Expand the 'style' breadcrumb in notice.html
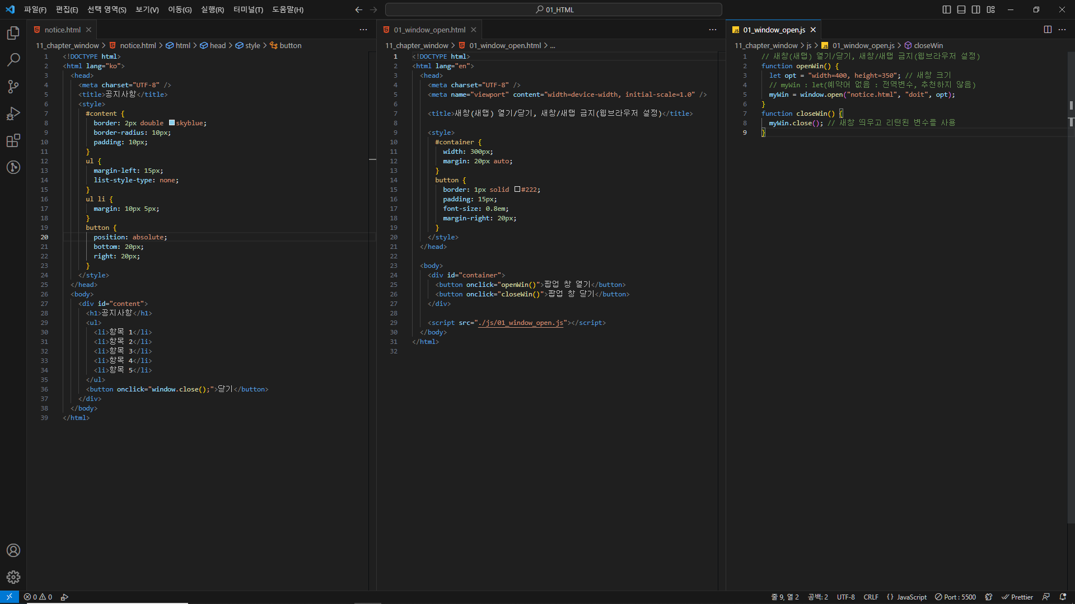Image resolution: width=1075 pixels, height=604 pixels. 253,45
